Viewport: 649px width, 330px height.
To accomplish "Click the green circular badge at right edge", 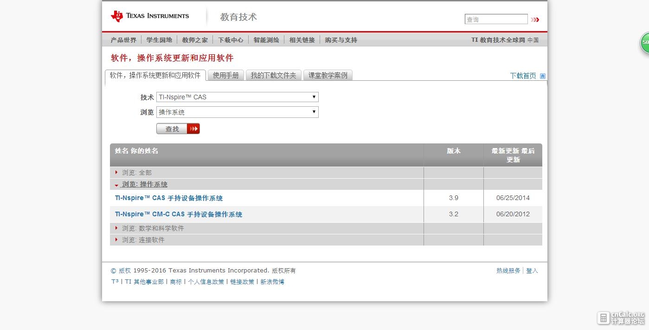I will 644,43.
